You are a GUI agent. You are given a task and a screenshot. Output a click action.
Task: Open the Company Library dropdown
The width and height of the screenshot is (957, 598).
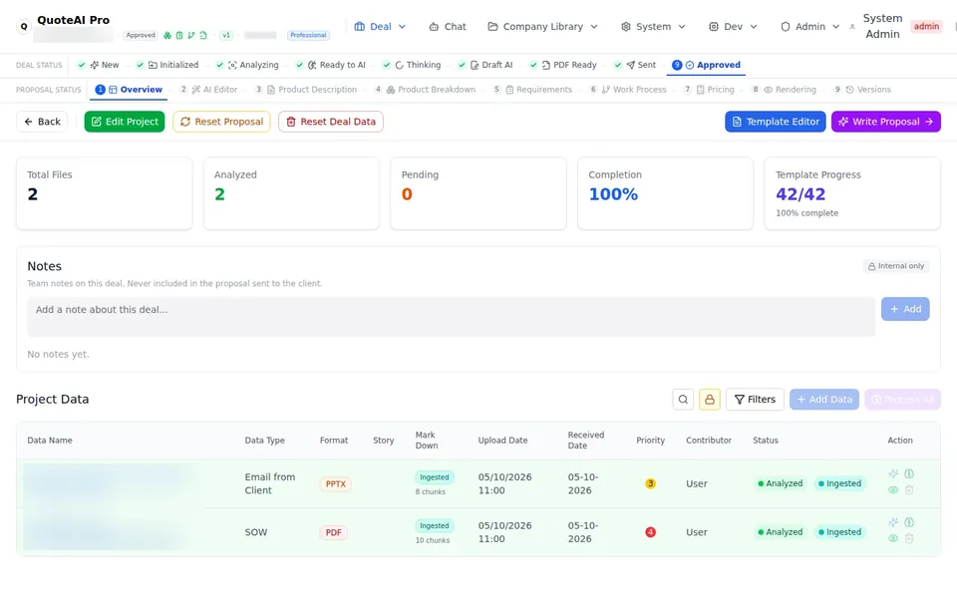pos(542,27)
